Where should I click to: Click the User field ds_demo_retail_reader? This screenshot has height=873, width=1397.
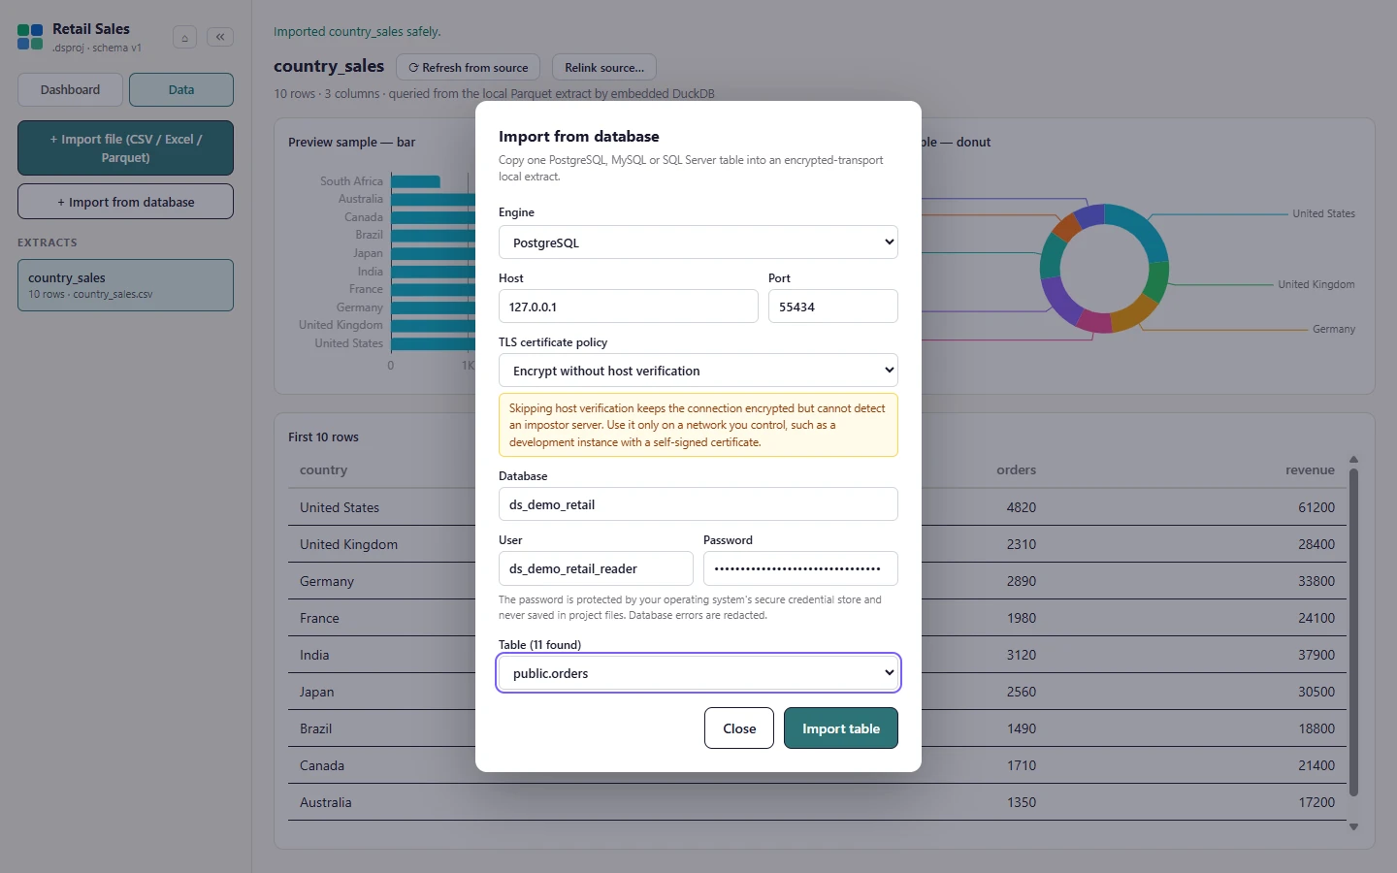pyautogui.click(x=596, y=568)
